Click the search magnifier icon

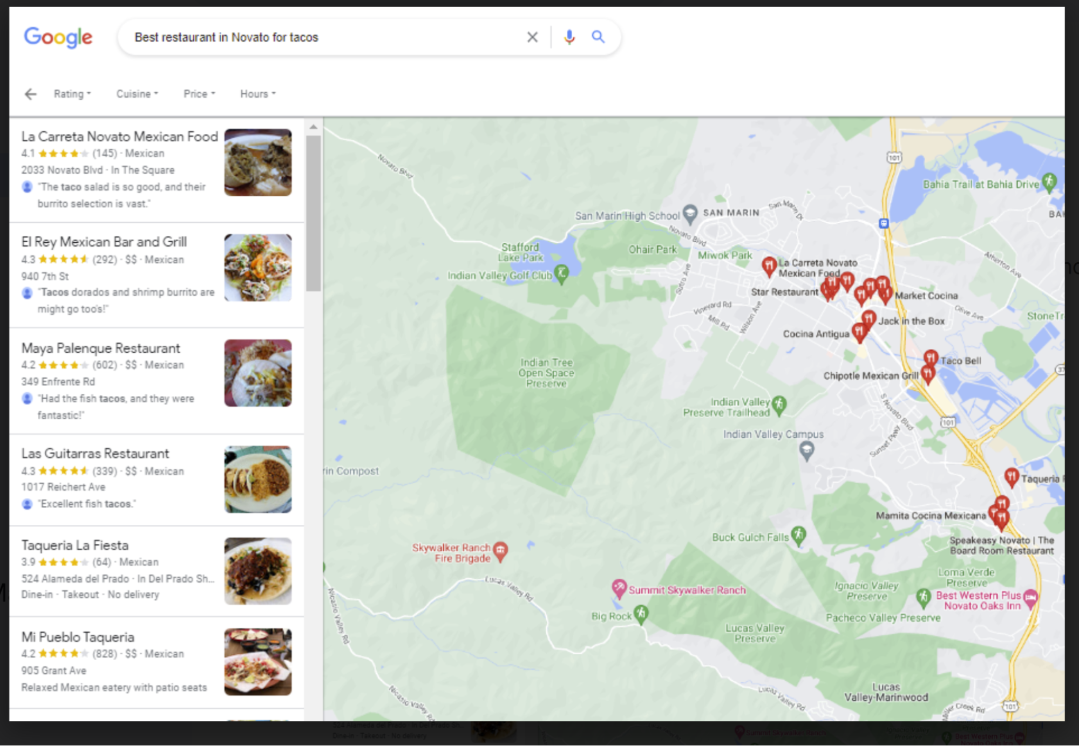598,37
